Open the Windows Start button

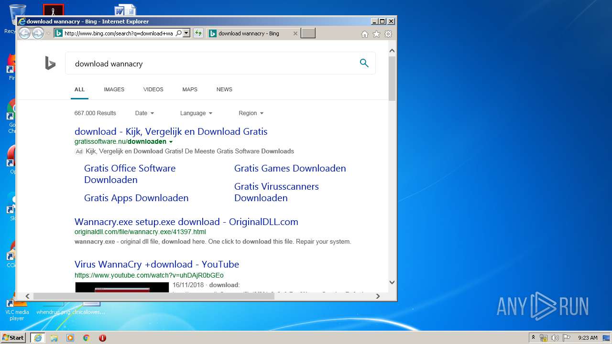click(13, 337)
